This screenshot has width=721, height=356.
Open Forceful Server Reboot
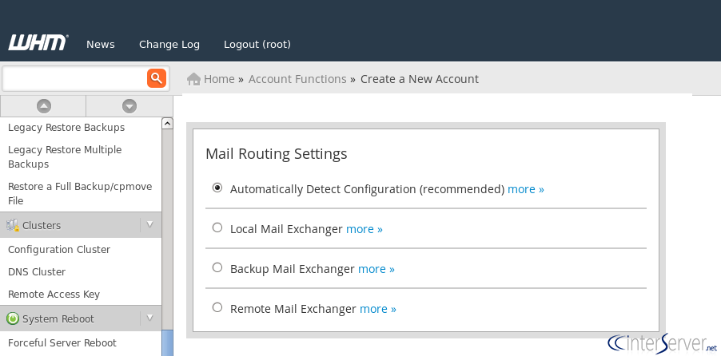(x=62, y=343)
